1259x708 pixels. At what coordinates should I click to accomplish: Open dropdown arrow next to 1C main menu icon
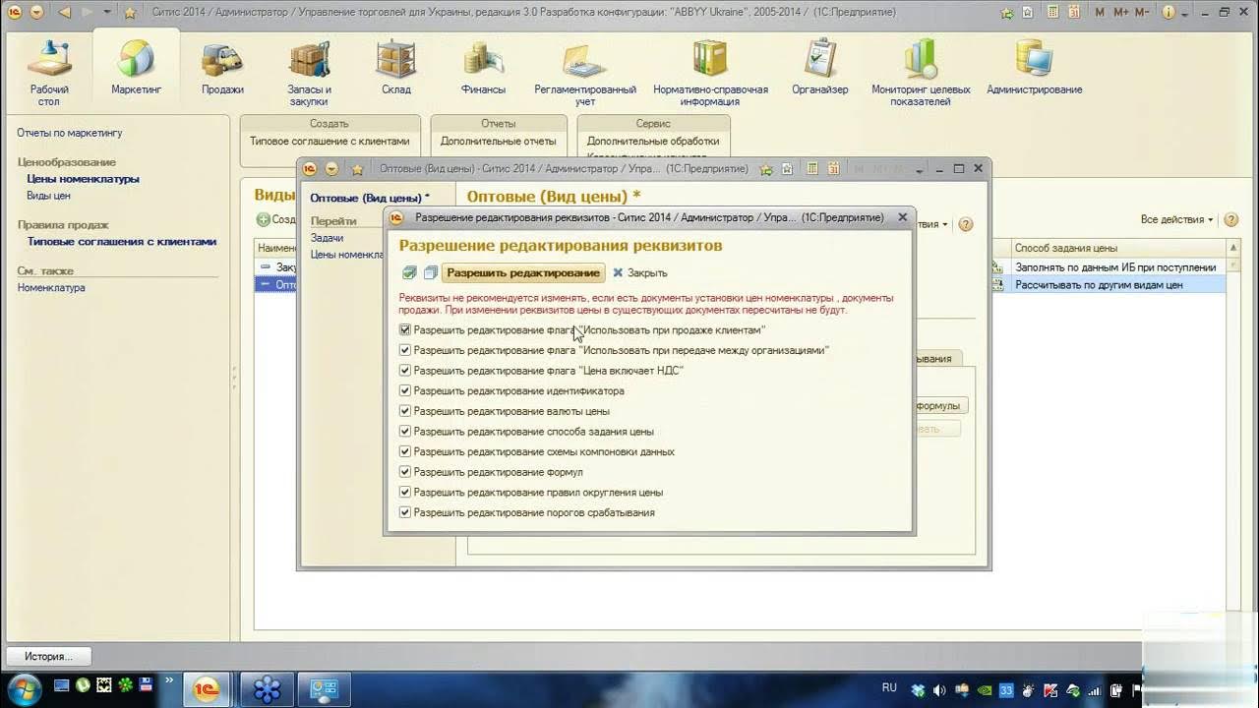click(x=36, y=13)
